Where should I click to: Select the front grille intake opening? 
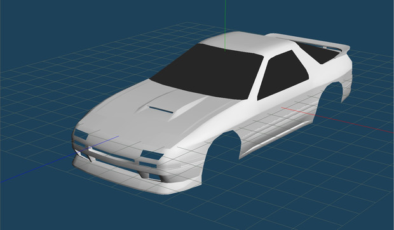pyautogui.click(x=113, y=154)
